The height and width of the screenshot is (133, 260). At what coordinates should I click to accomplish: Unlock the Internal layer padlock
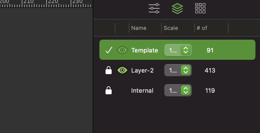point(109,91)
